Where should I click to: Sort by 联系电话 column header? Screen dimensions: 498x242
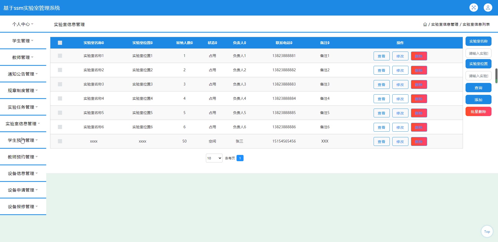click(284, 43)
